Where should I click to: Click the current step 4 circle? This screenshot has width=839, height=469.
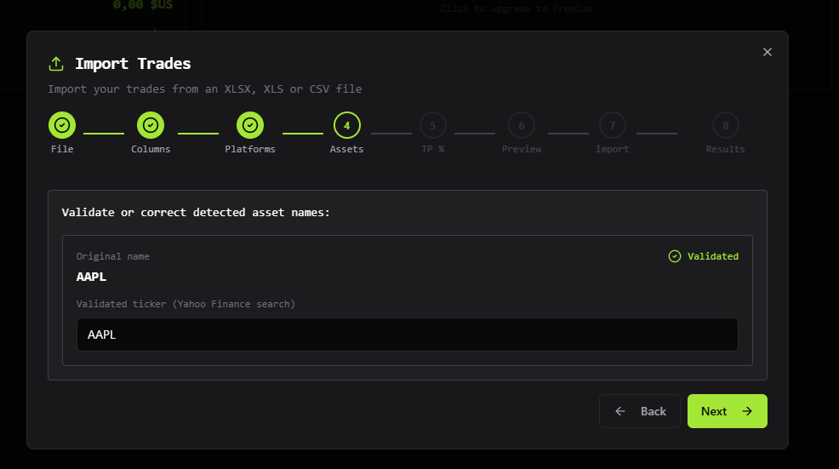[346, 125]
